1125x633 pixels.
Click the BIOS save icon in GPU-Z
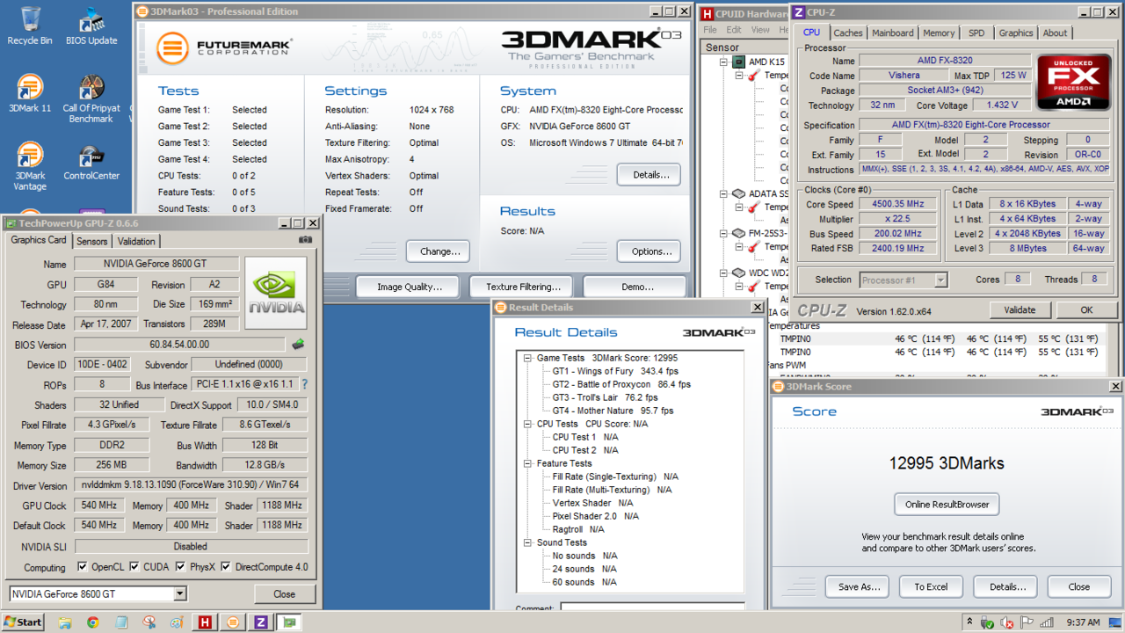coord(299,345)
